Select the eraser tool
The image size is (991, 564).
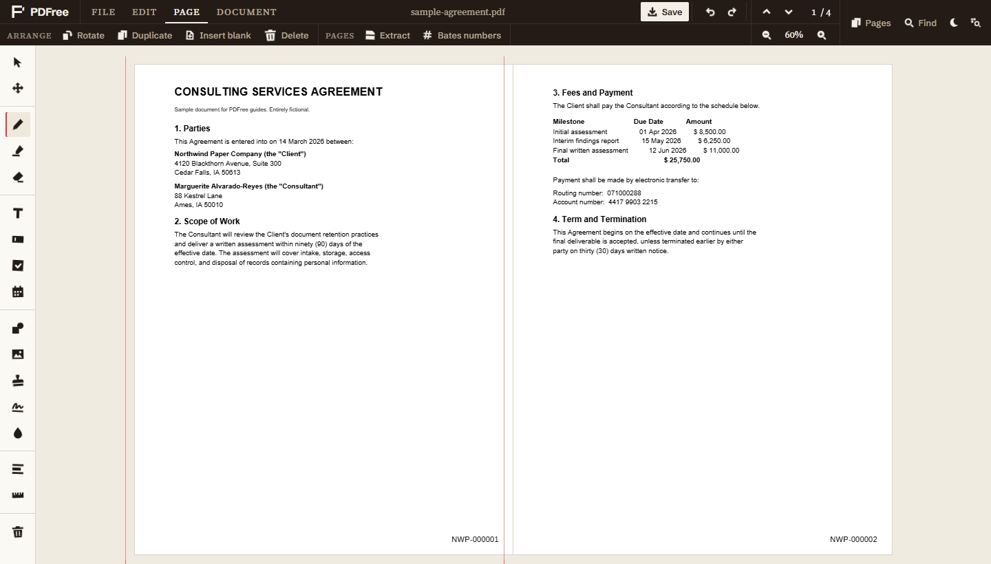18,177
